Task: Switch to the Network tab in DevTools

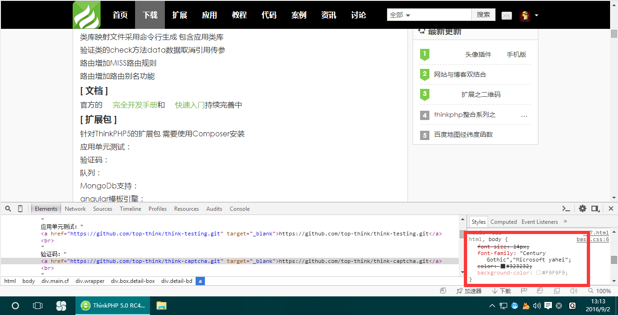Action: tap(75, 209)
